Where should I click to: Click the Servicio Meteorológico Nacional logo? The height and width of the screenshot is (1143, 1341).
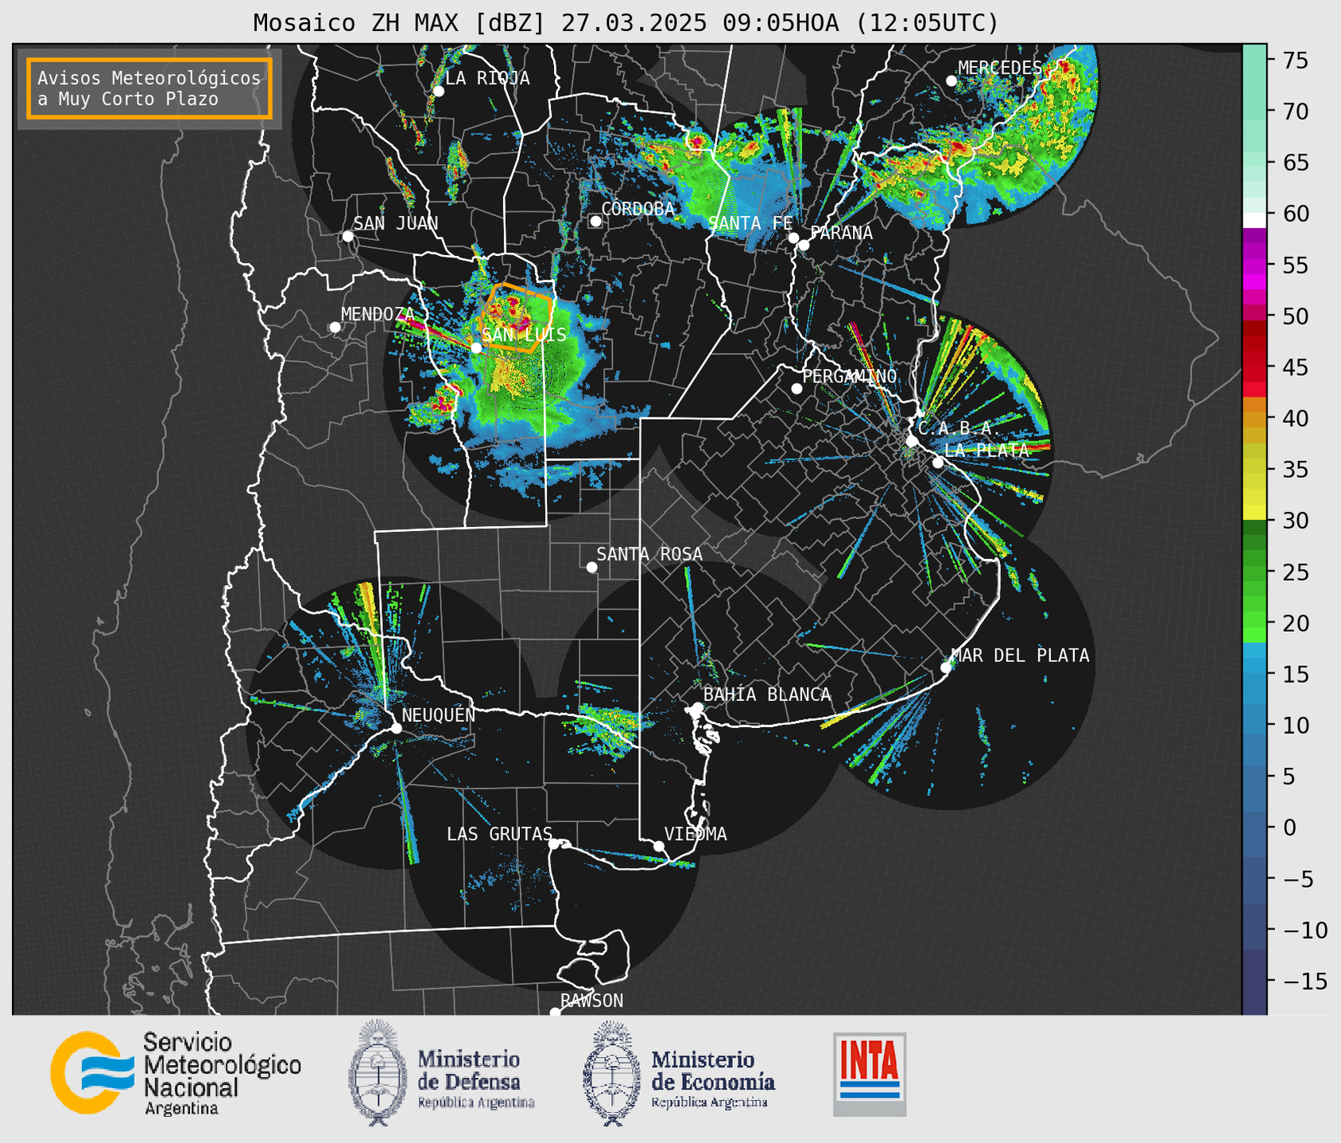click(176, 1073)
